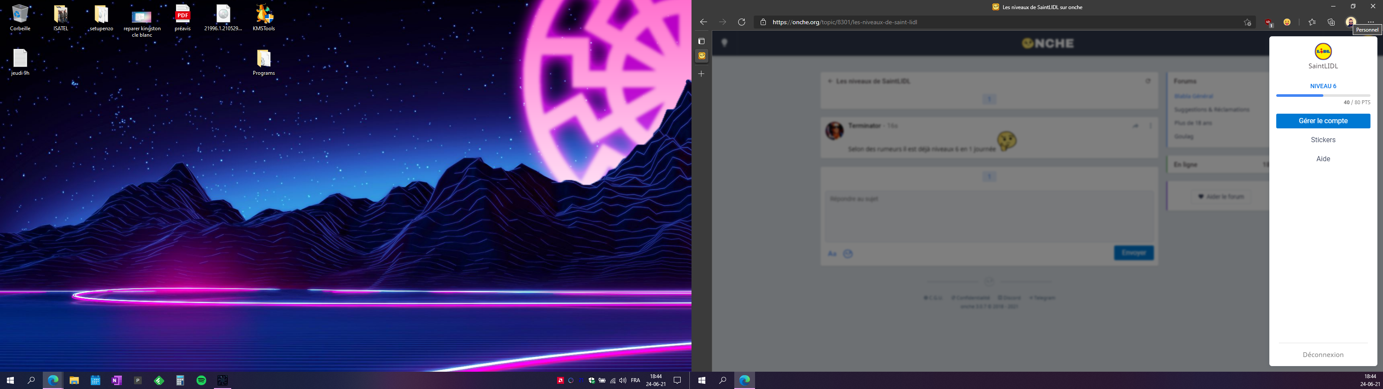Open the Action Center notification icon
The height and width of the screenshot is (389, 1383).
[x=678, y=380]
